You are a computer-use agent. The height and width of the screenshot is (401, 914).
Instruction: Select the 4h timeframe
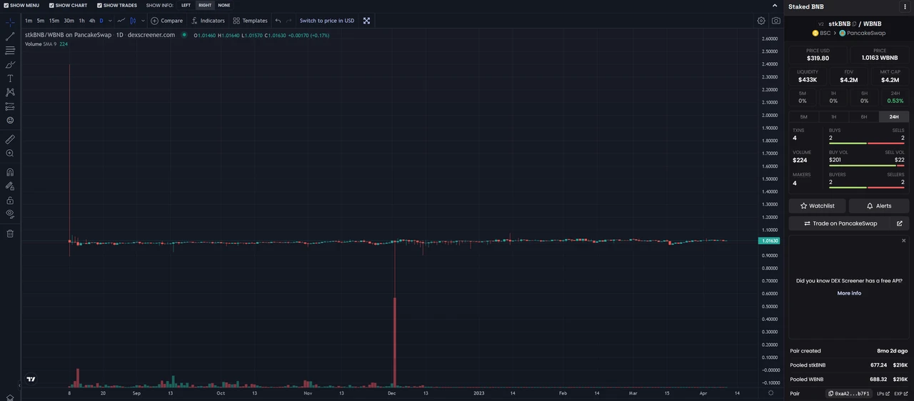[x=92, y=21]
